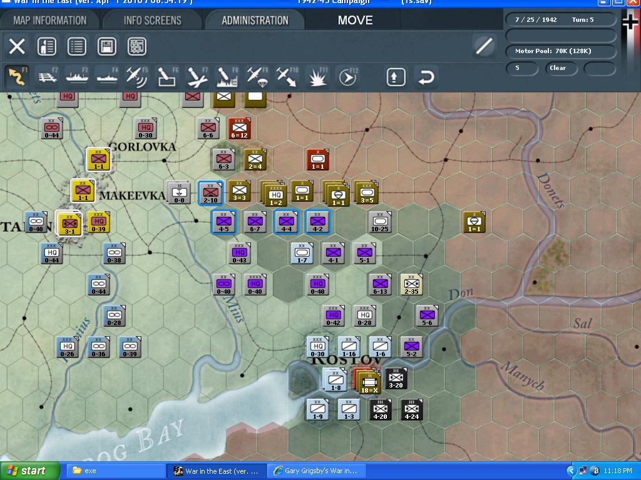Image resolution: width=641 pixels, height=480 pixels.
Task: Click the Clear button
Action: [561, 68]
